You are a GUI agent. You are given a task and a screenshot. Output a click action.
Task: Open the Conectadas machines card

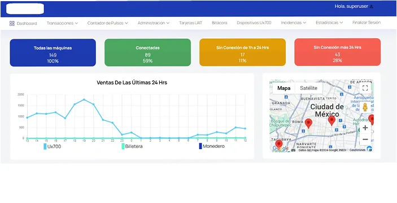coord(147,52)
